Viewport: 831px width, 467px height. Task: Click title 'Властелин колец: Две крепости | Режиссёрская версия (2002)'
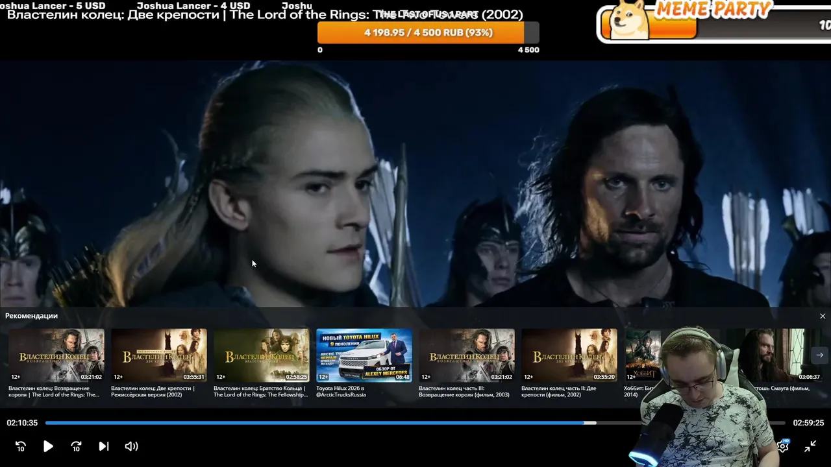[153, 391]
